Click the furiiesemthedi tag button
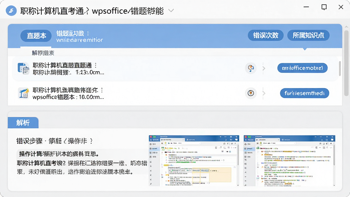The width and height of the screenshot is (350, 197). tap(305, 93)
